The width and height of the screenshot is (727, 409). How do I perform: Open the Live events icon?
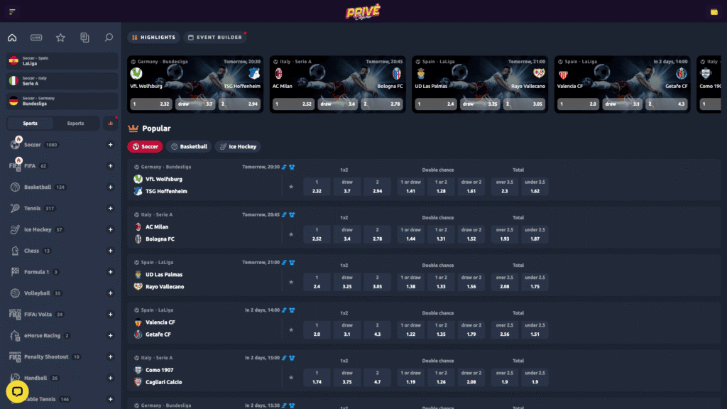[36, 38]
